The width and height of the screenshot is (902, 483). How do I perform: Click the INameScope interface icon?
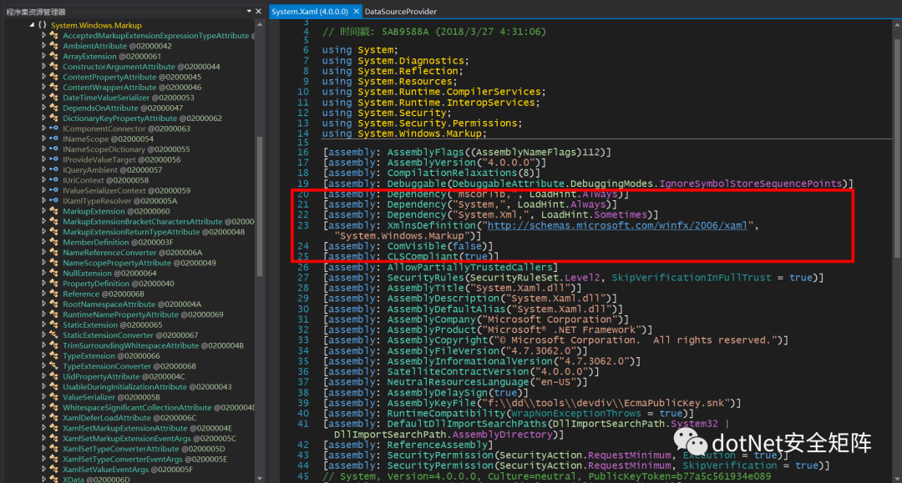tap(53, 139)
